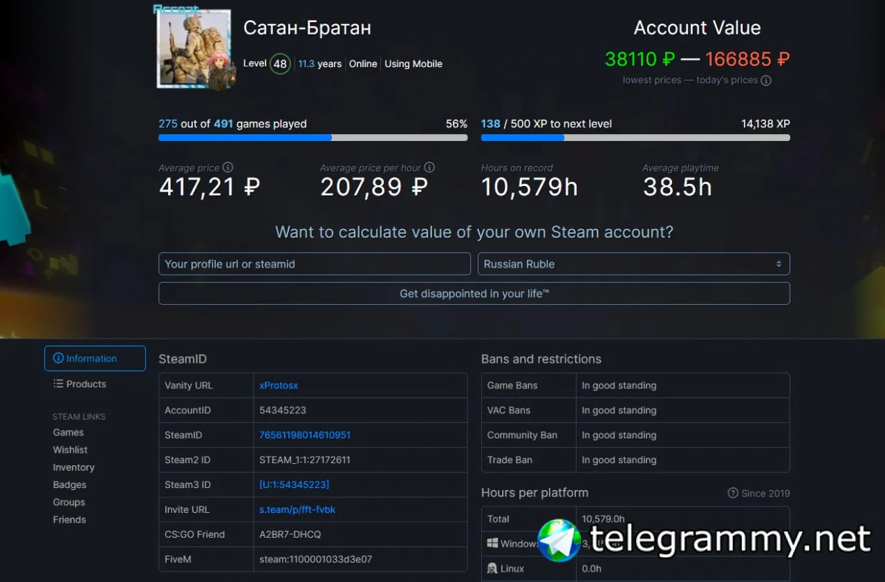The height and width of the screenshot is (582, 885).
Task: Click the info icon beside Average price per hour
Action: 429,167
